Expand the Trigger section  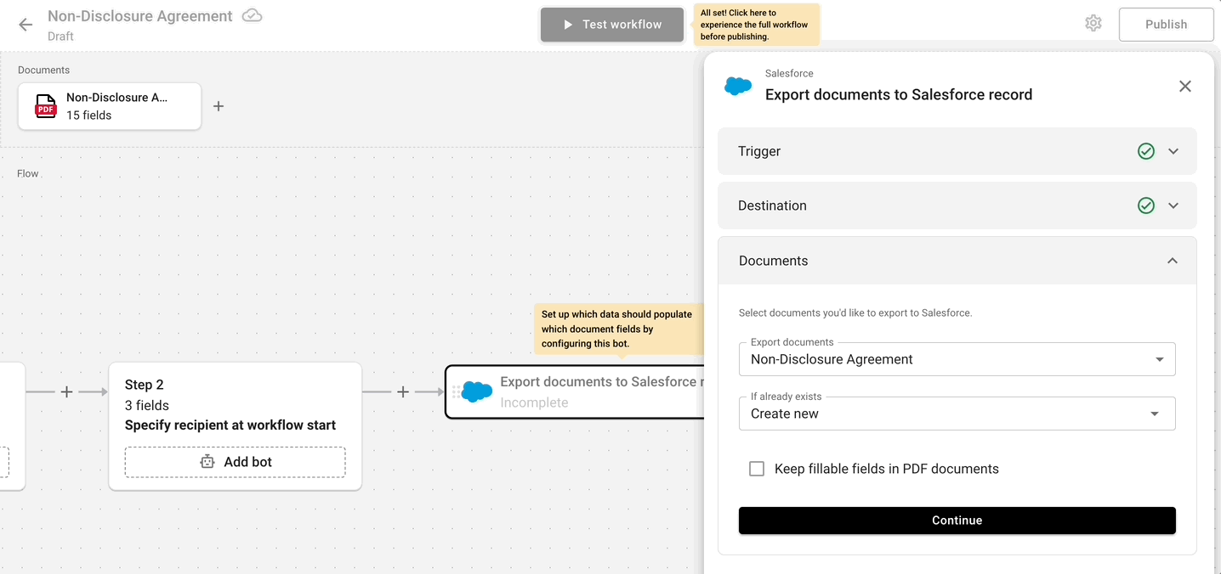pos(1173,150)
